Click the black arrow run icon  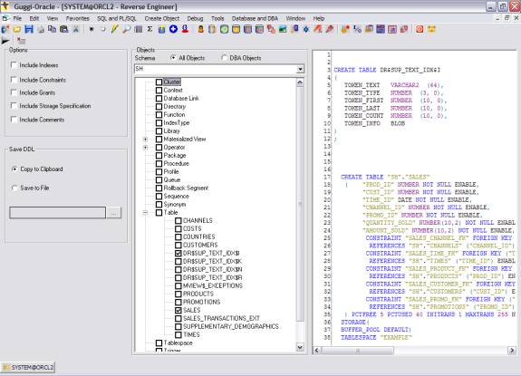tap(5, 41)
